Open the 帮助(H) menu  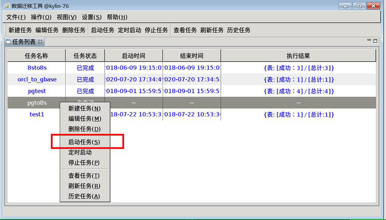coord(117,17)
